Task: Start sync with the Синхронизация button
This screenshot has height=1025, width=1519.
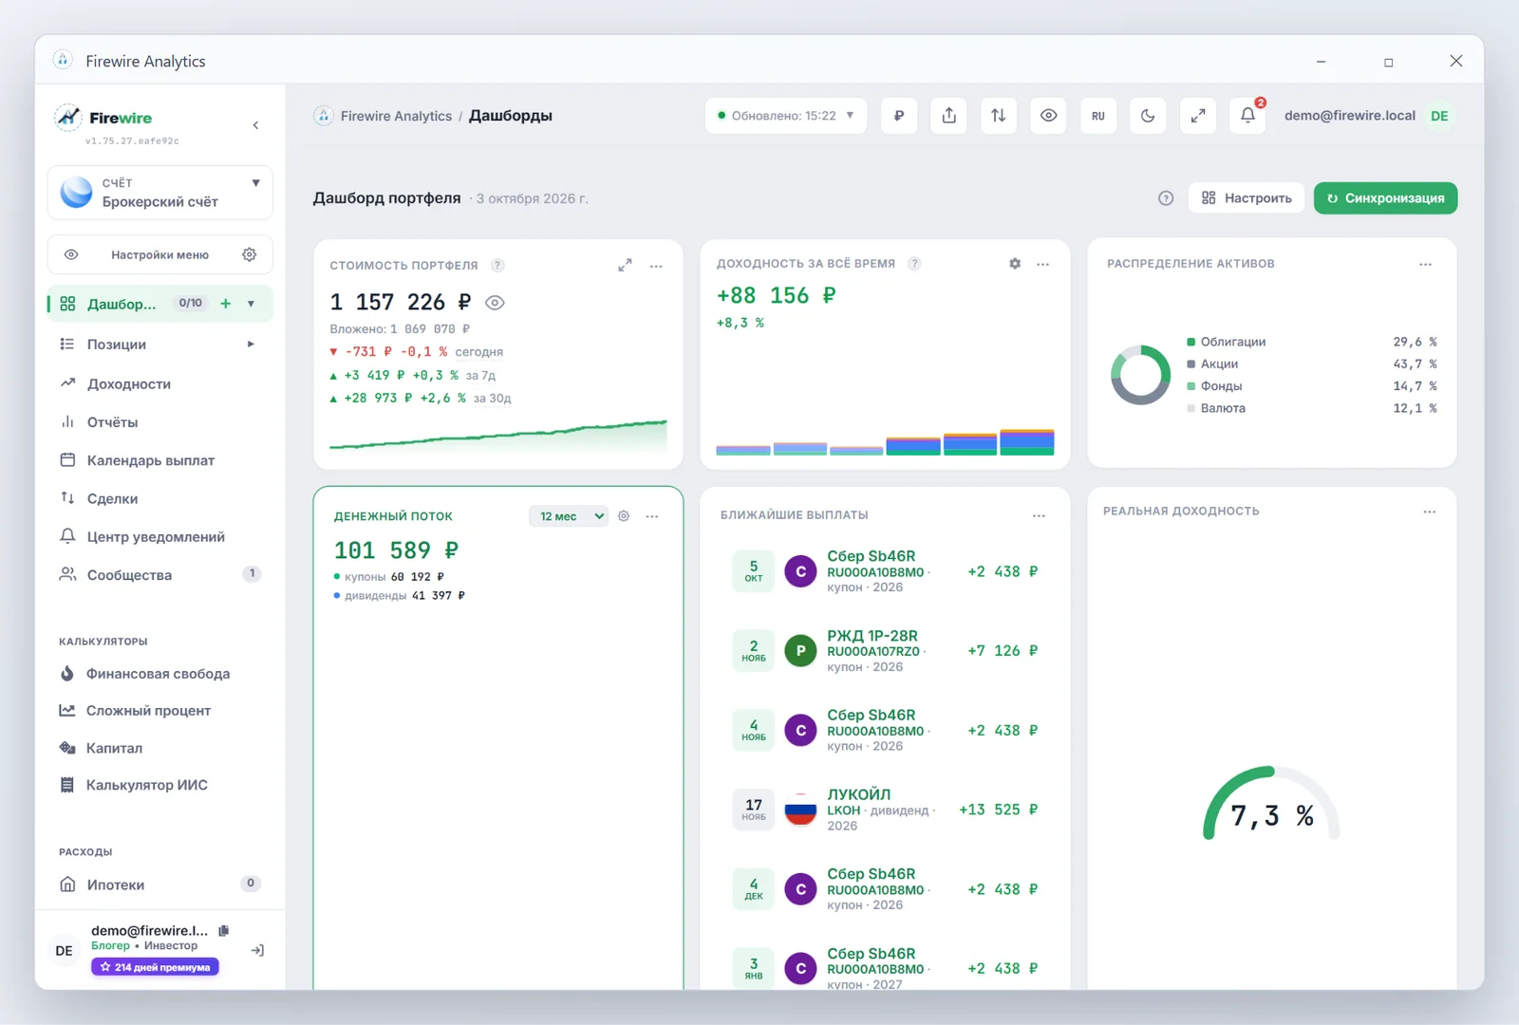Action: (1385, 198)
